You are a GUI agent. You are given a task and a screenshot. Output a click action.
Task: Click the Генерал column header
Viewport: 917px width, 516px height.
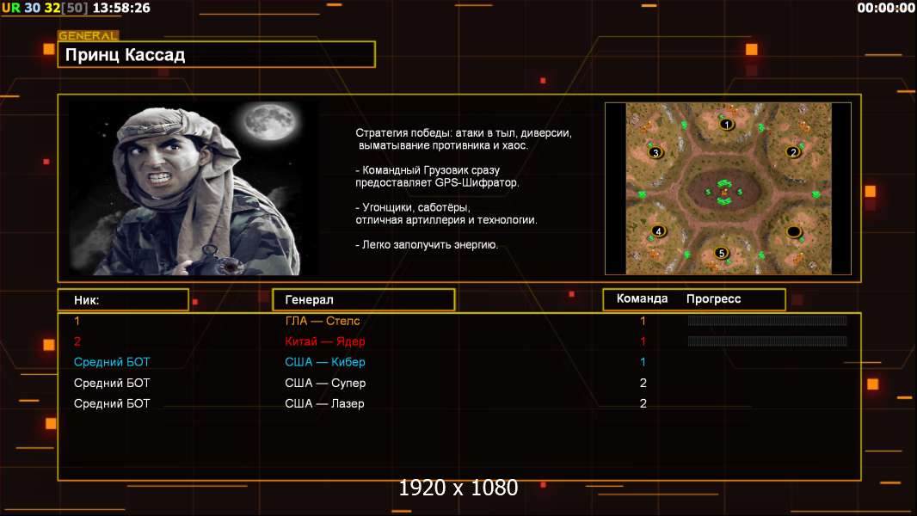(x=364, y=300)
